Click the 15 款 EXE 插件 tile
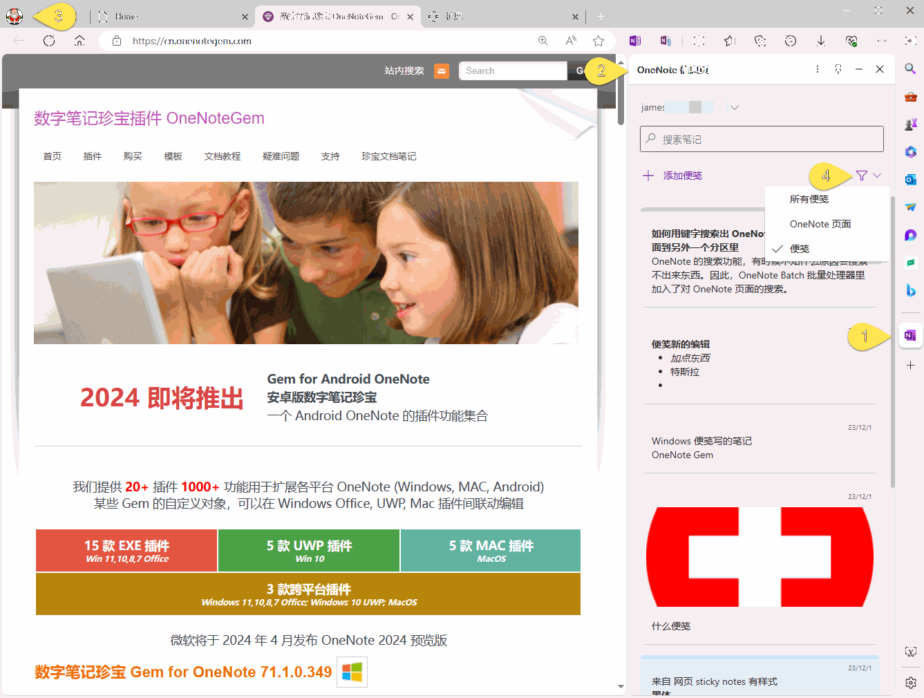The width and height of the screenshot is (924, 698). (126, 551)
